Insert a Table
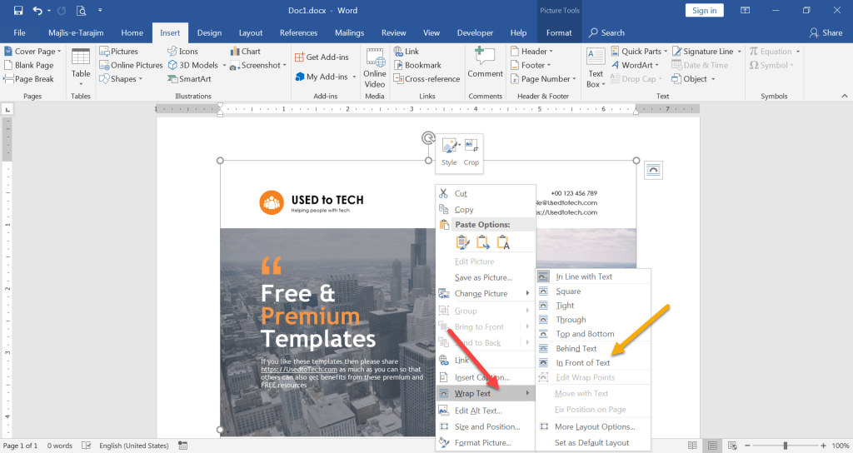Image resolution: width=853 pixels, height=453 pixels. 81,67
